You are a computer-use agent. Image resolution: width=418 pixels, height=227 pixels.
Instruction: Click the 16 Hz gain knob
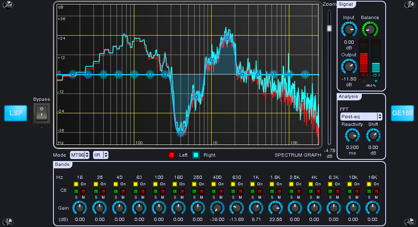80,208
